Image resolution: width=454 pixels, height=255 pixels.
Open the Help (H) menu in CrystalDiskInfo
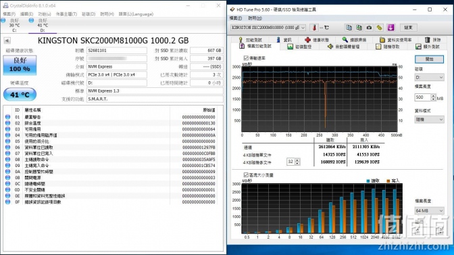click(x=107, y=14)
